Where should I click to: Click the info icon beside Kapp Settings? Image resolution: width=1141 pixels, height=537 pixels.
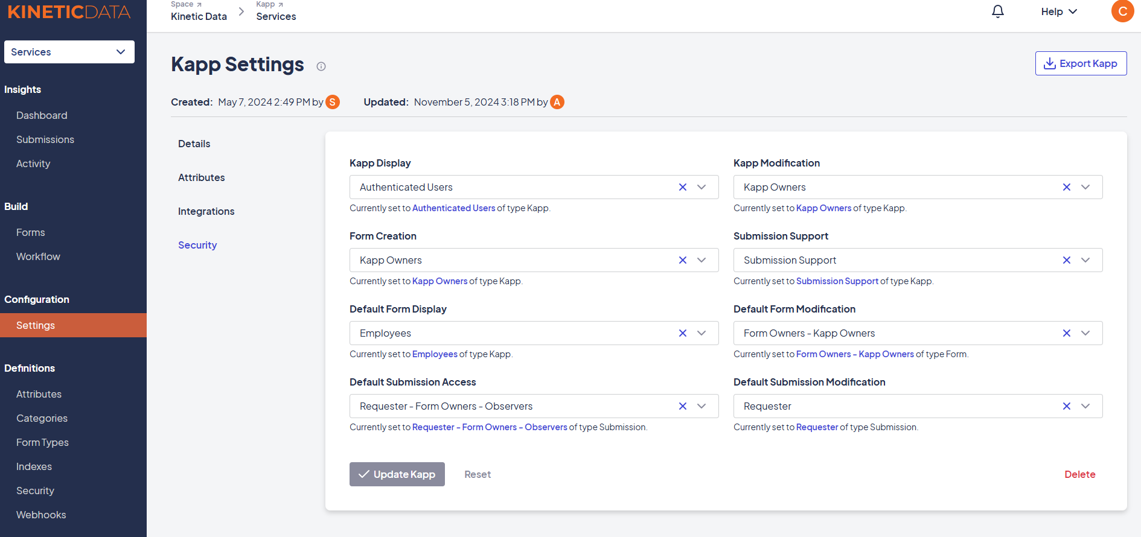321,66
